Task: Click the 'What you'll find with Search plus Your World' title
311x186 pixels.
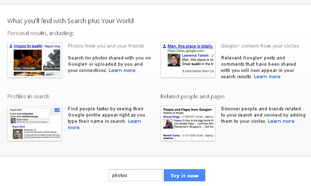Action: pos(70,21)
